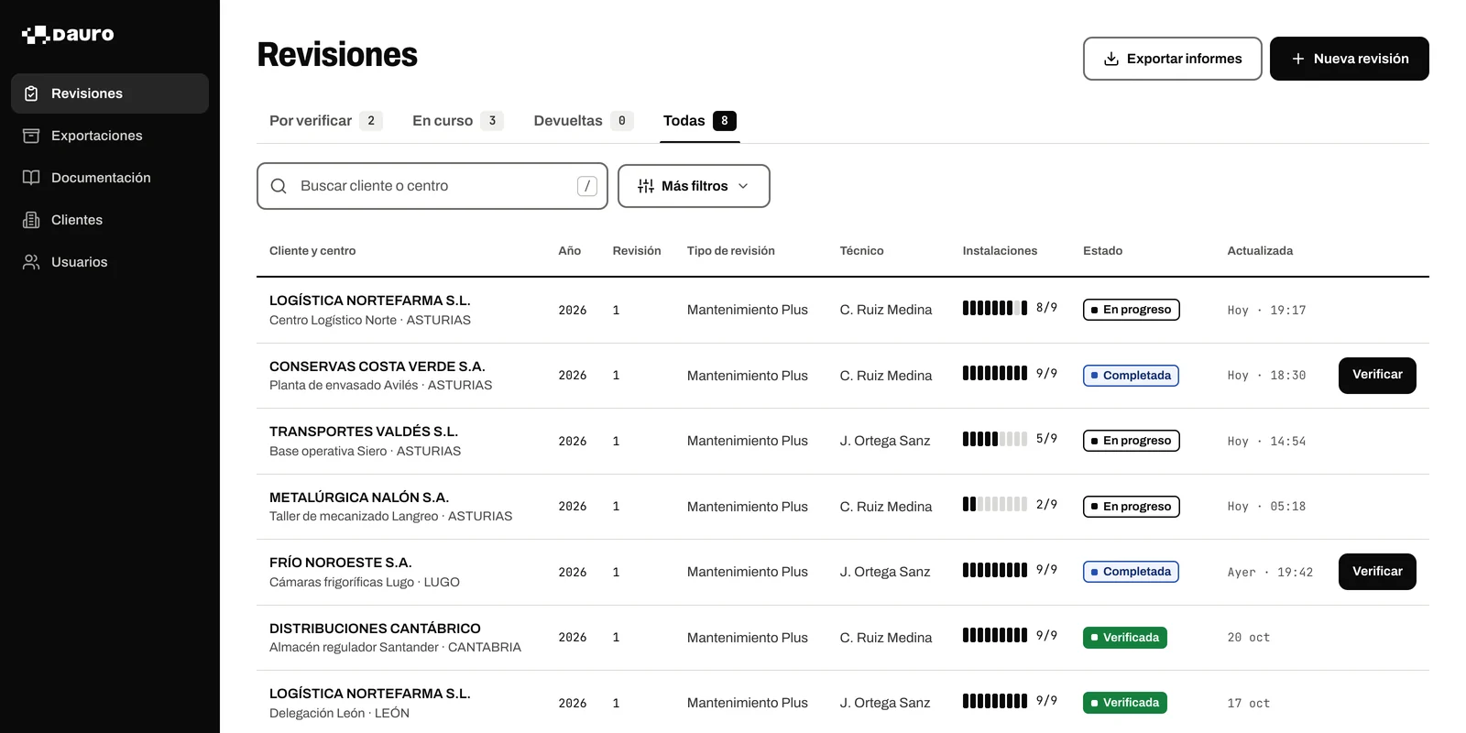Click Delegación León · LEÓN text
Image resolution: width=1466 pixels, height=733 pixels.
[x=339, y=714]
